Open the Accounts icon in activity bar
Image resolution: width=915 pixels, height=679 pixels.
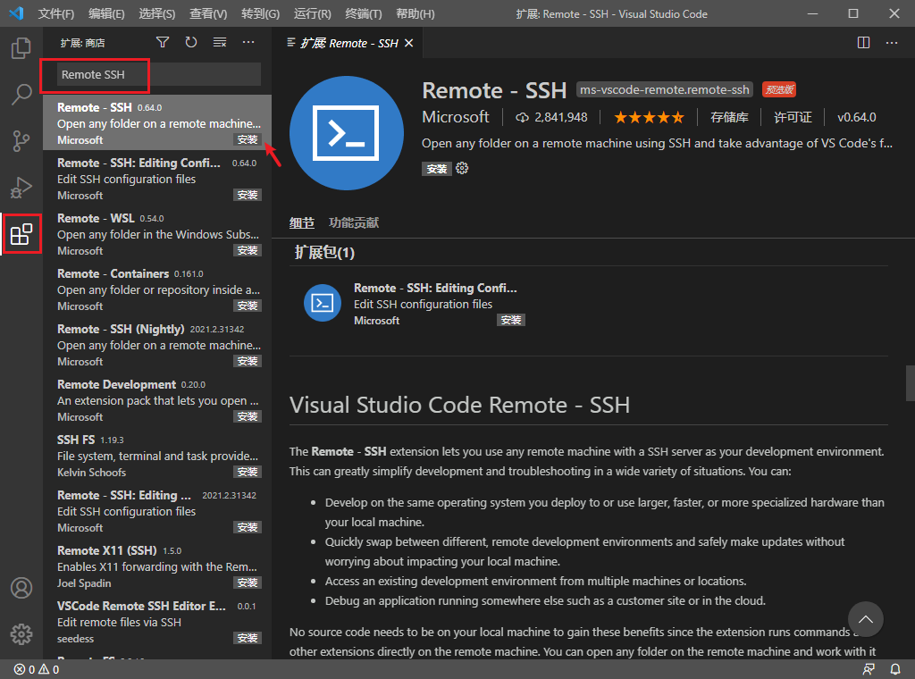21,588
